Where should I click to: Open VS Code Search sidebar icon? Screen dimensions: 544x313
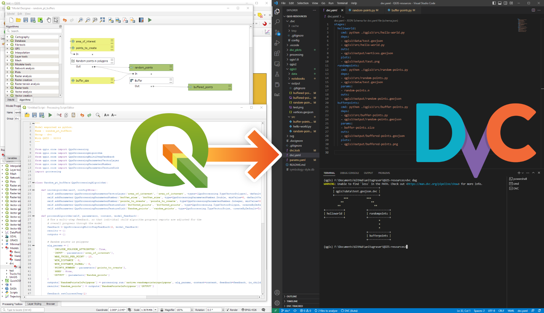[x=277, y=22]
